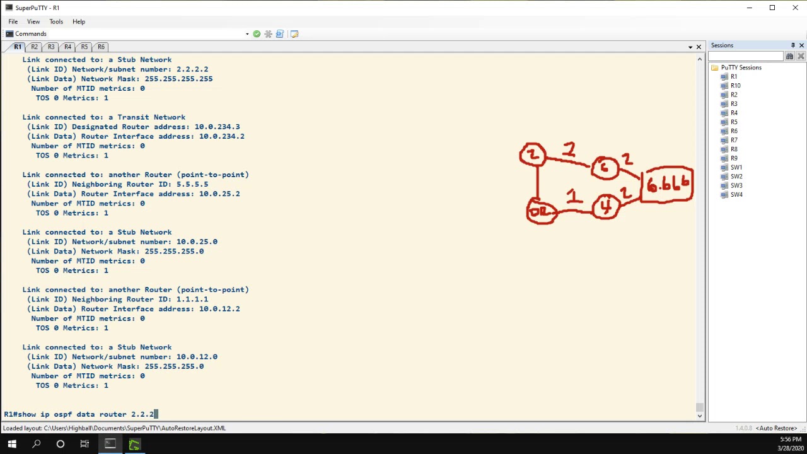Switch to the R4 terminal tab
Image resolution: width=807 pixels, height=454 pixels.
click(67, 47)
